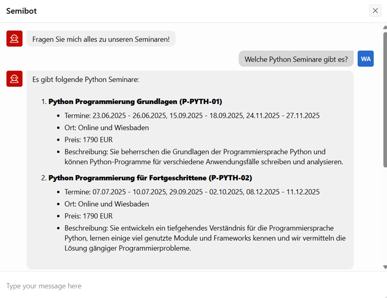Image resolution: width=387 pixels, height=298 pixels.
Task: Click 'Es gibt folgende Python Seminare:' line
Action: pyautogui.click(x=86, y=80)
